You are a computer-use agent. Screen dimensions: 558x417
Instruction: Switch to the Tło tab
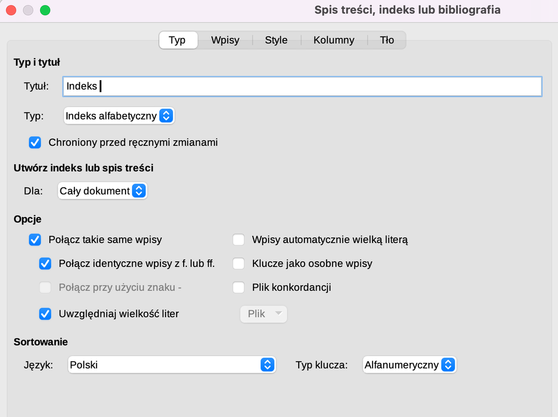click(387, 40)
